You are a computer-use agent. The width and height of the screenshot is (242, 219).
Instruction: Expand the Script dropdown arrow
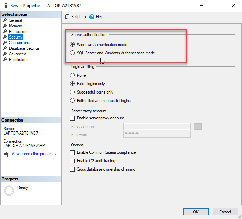tap(85, 17)
